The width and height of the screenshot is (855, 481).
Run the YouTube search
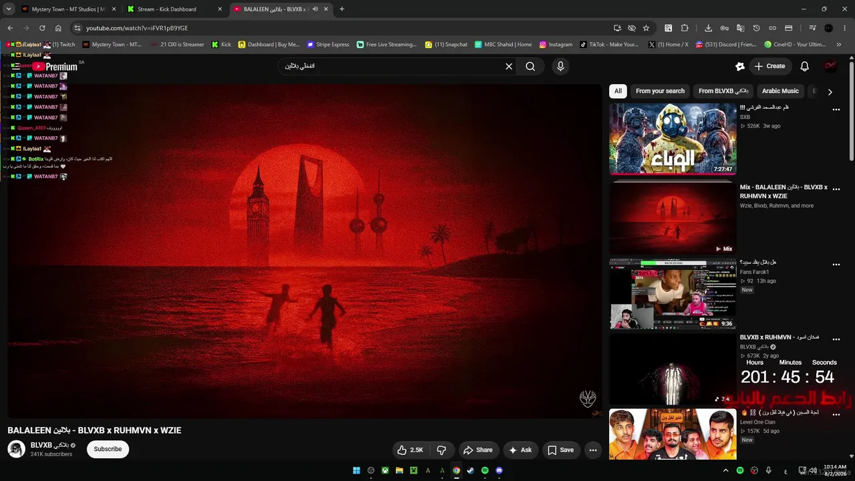click(x=530, y=66)
